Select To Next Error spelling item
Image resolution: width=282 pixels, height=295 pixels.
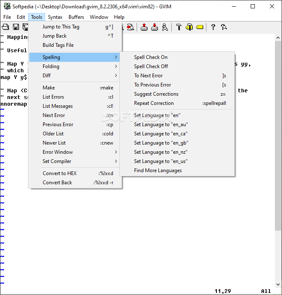click(177, 76)
